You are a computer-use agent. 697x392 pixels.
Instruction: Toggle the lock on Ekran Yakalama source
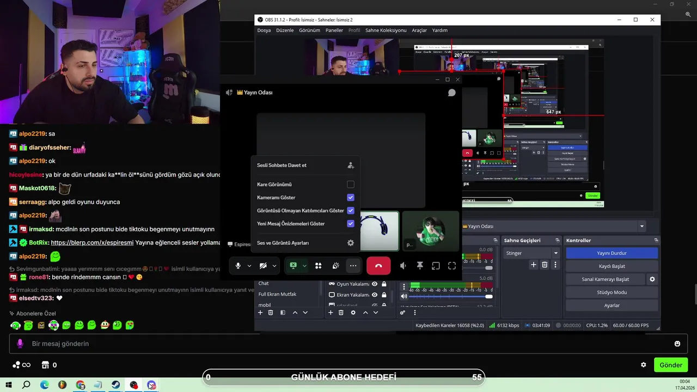point(384,295)
